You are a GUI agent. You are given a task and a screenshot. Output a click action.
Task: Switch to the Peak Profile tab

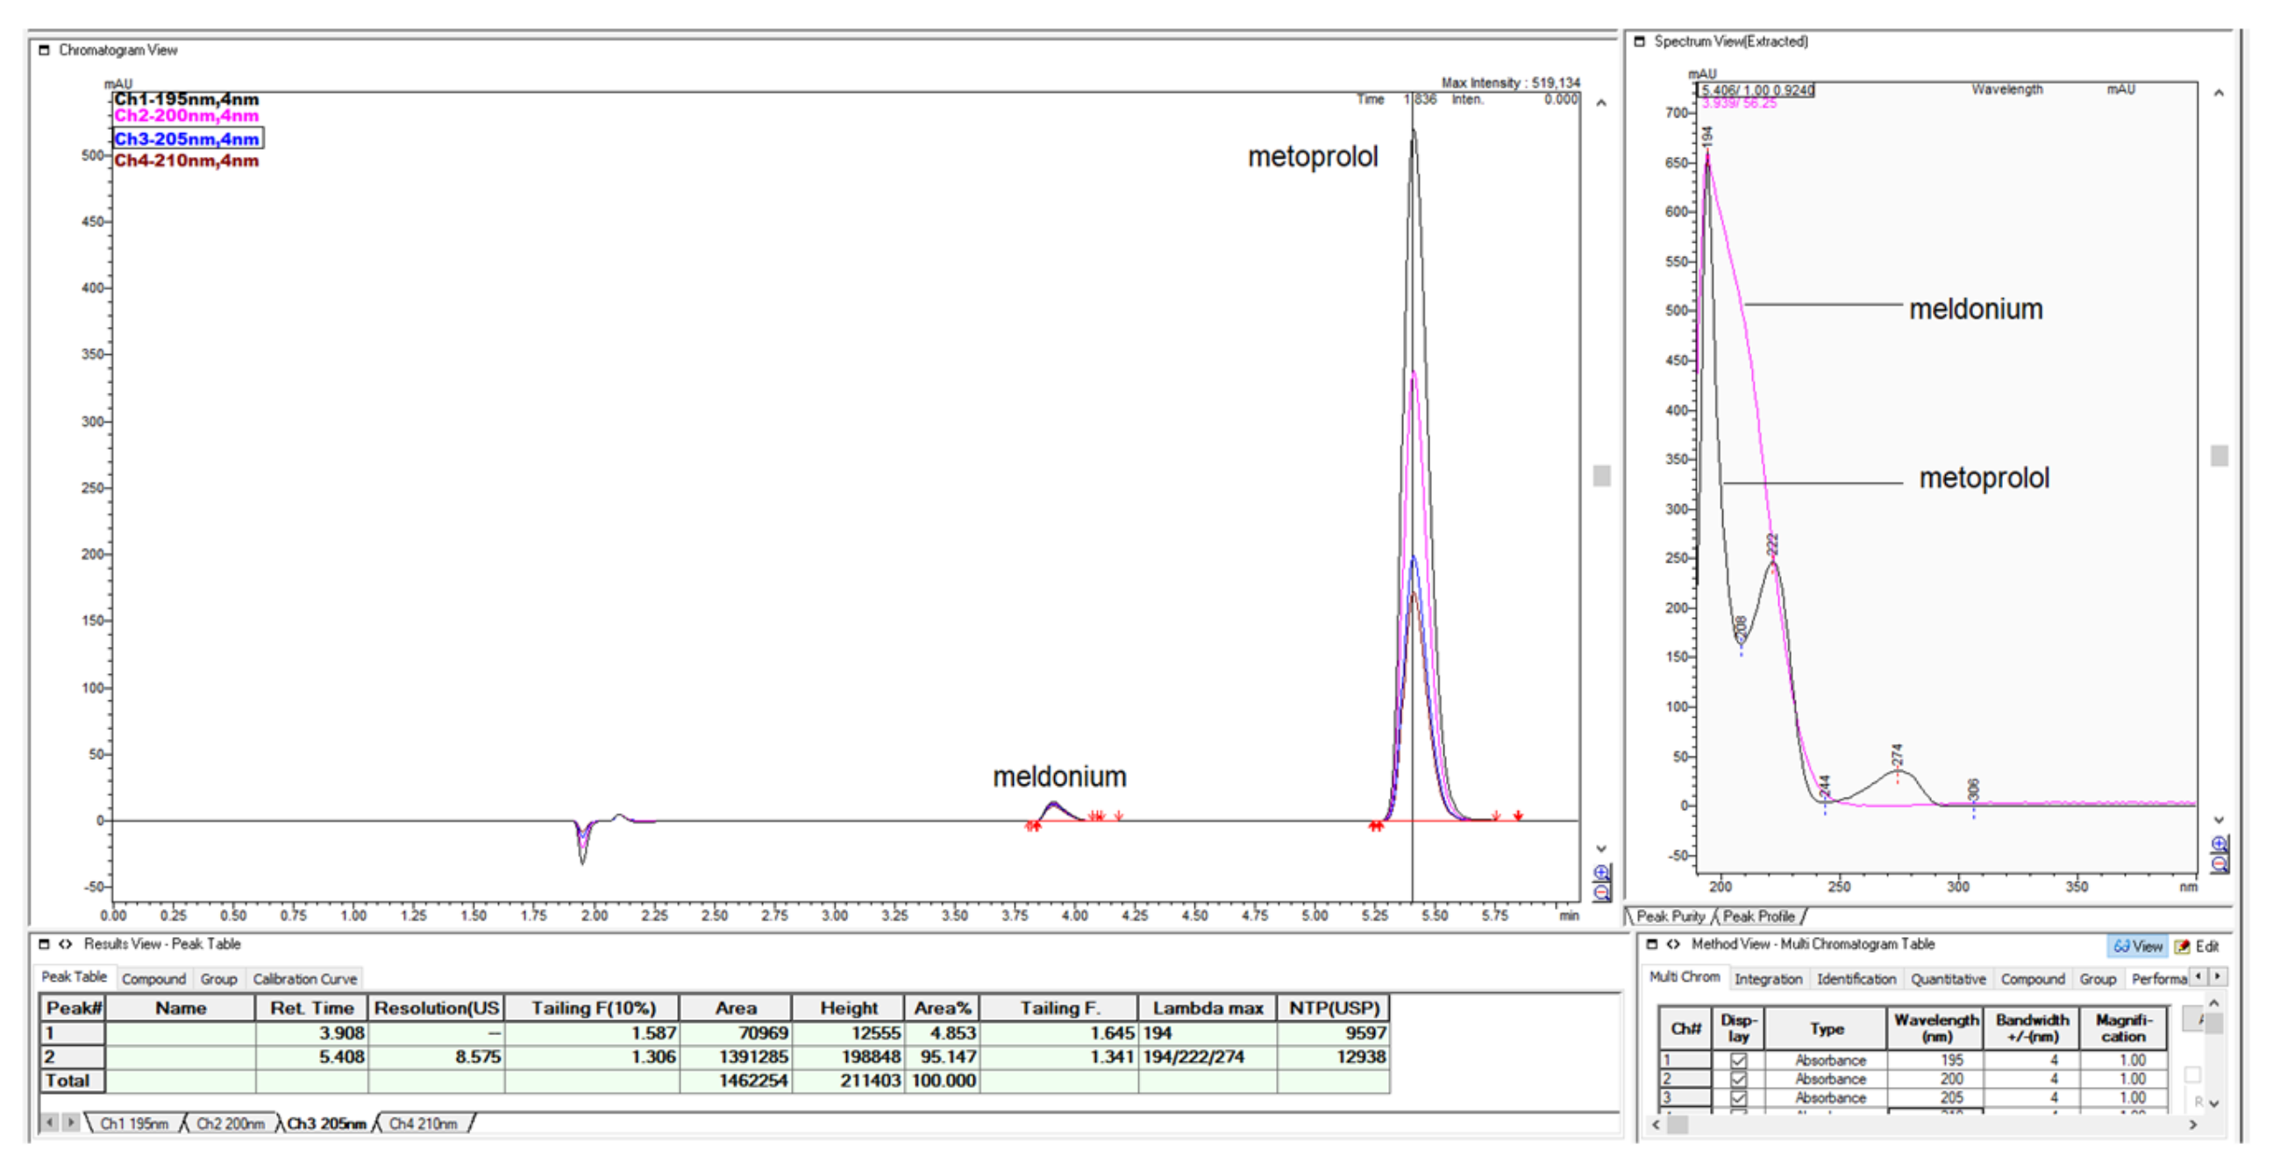[x=1762, y=916]
